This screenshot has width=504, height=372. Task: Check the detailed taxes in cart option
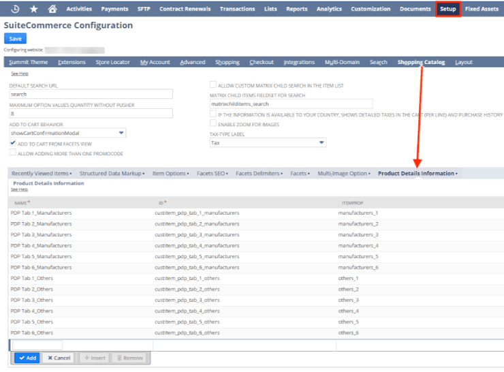(x=212, y=114)
